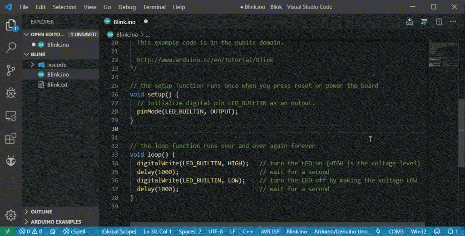
Task: Open the Extensions view in activity bar
Action: (x=11, y=139)
